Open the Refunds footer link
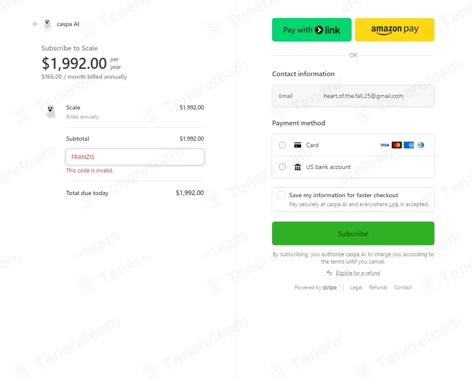Viewport: 472px width, 379px height. click(378, 287)
